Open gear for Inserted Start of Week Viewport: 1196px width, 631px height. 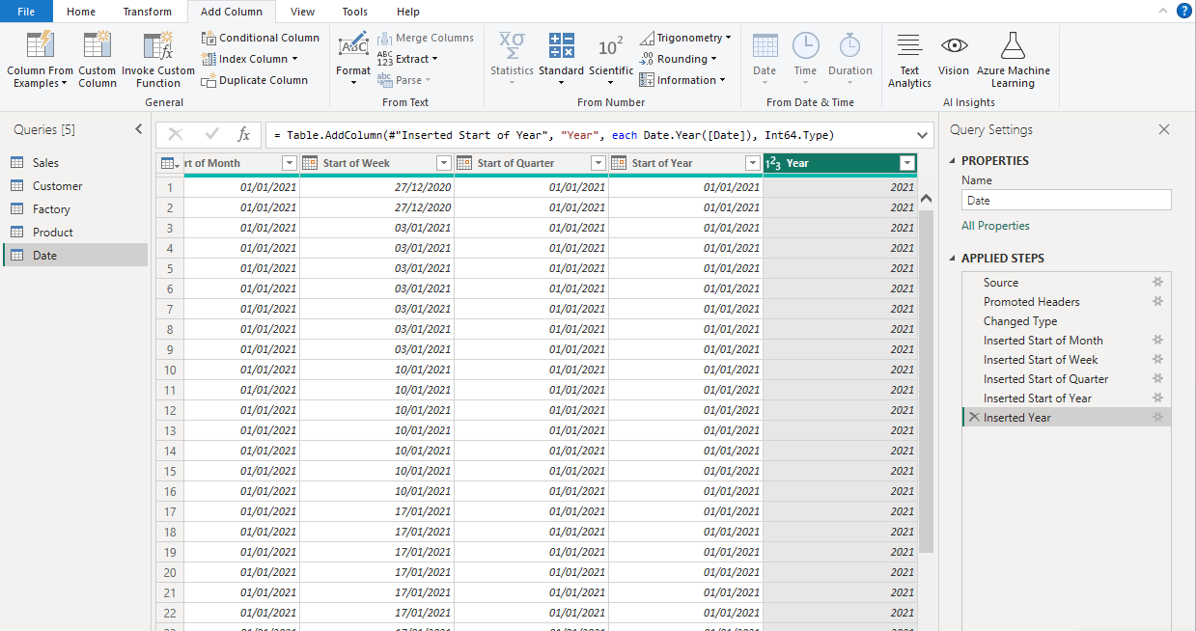[x=1157, y=360]
